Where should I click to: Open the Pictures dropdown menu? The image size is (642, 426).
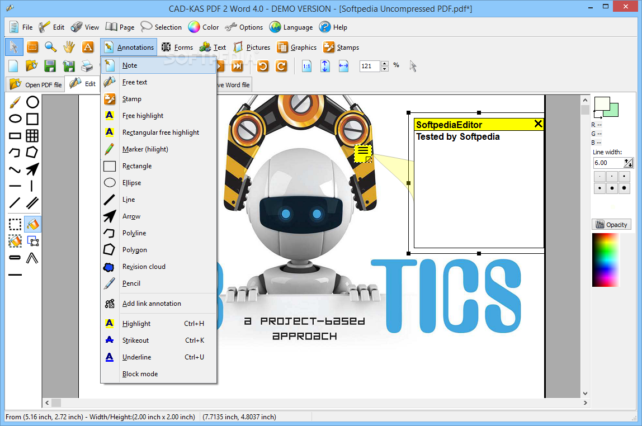click(252, 47)
